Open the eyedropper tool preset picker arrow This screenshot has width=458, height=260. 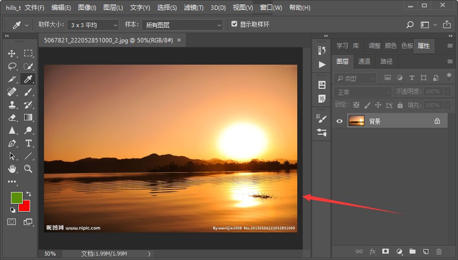tap(27, 25)
